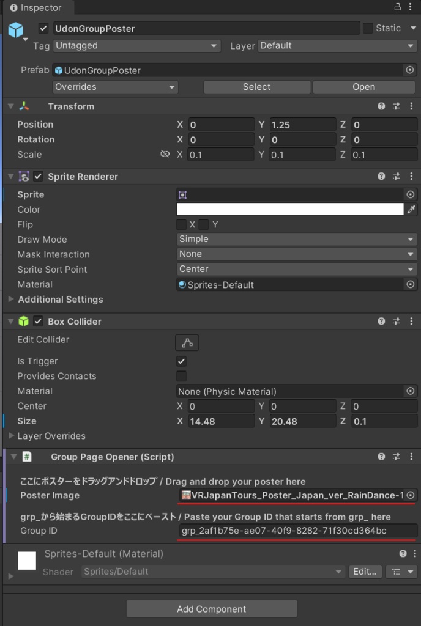Open the Group Page Opener help icon

tap(381, 456)
